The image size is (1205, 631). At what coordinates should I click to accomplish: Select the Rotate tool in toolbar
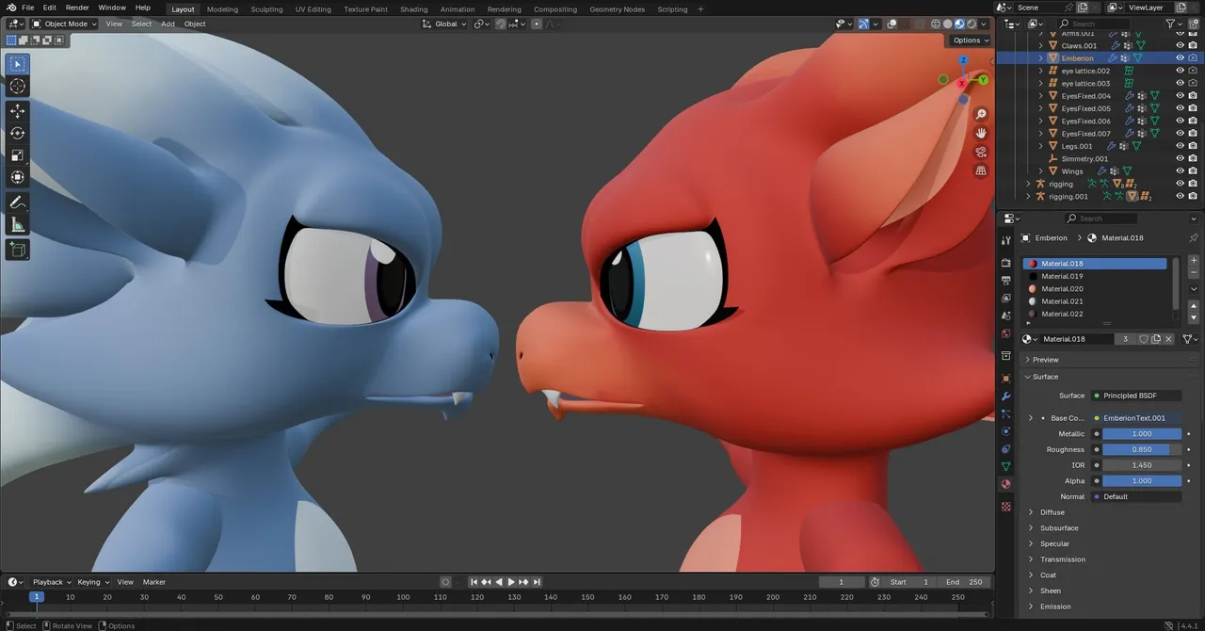18,133
